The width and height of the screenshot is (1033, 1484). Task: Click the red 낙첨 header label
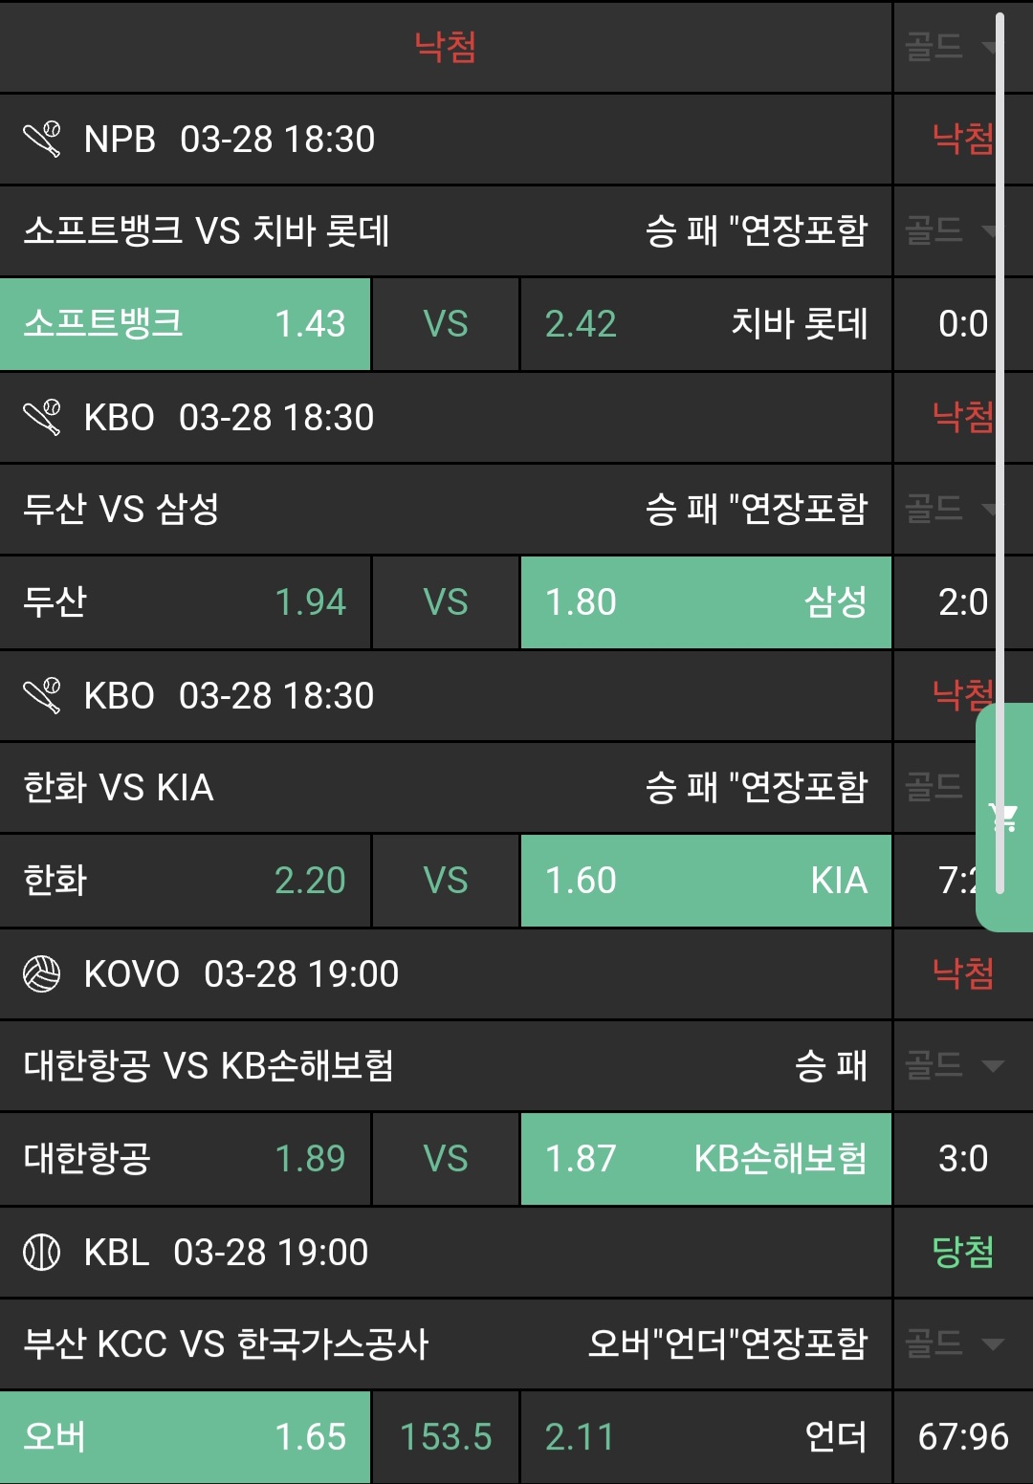click(x=446, y=47)
